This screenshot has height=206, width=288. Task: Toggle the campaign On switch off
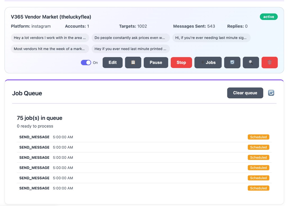[x=86, y=62]
